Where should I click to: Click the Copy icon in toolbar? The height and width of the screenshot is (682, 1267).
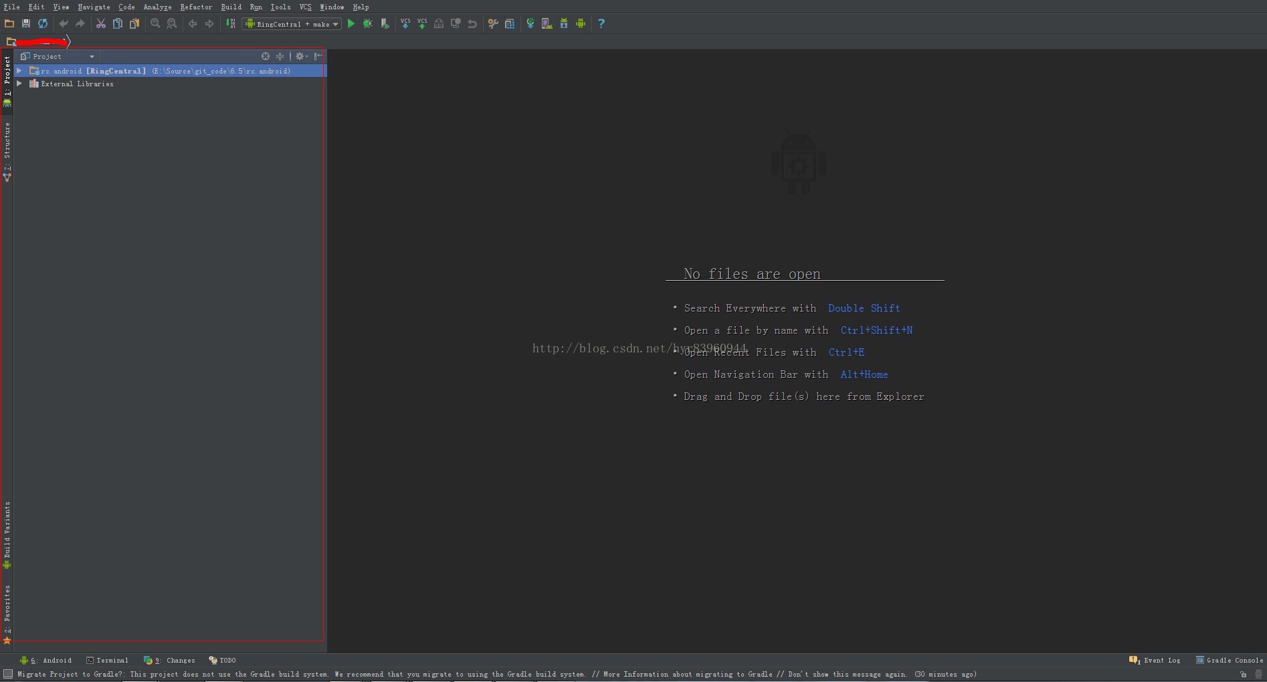tap(118, 23)
